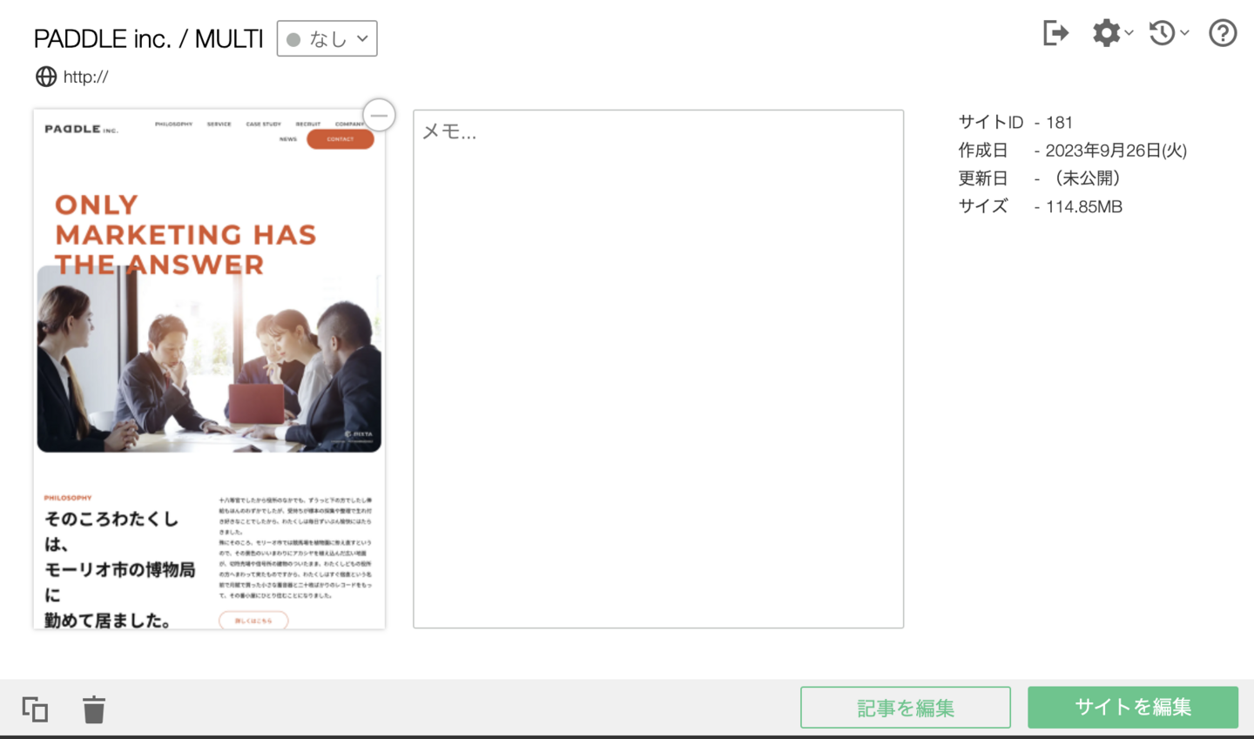Click the minus circle on the thumbnail
This screenshot has height=739, width=1254.
coord(379,115)
